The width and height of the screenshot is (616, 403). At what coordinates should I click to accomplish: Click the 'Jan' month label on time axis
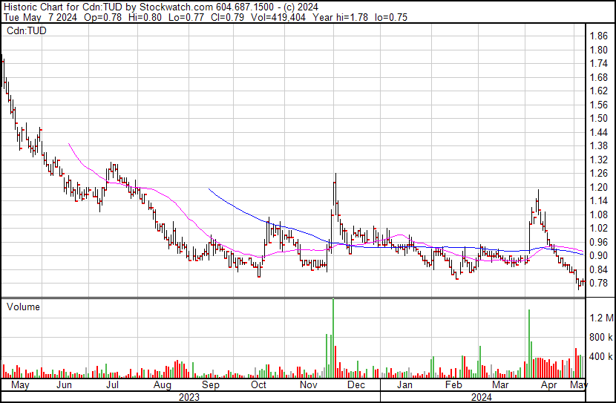pyautogui.click(x=404, y=385)
